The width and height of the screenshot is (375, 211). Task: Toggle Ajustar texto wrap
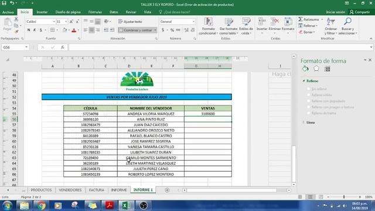pyautogui.click(x=130, y=22)
